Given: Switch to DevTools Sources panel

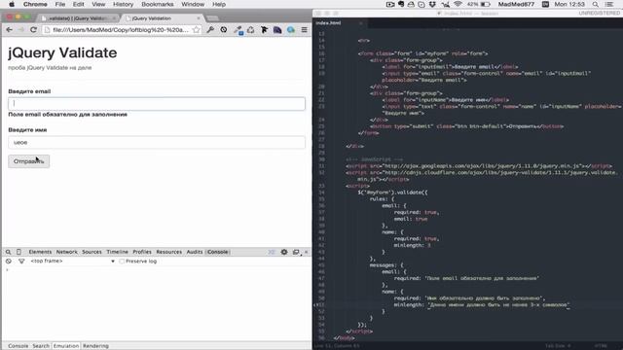Looking at the screenshot, I should click(92, 252).
